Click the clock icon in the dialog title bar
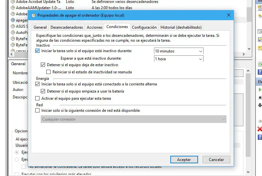This screenshot has width=262, height=176. click(x=33, y=16)
